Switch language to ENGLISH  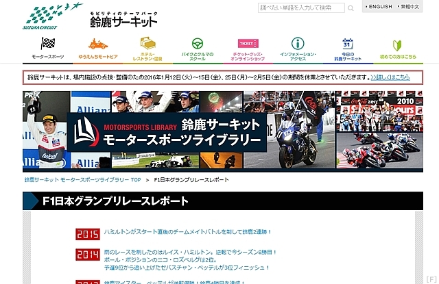379,6
